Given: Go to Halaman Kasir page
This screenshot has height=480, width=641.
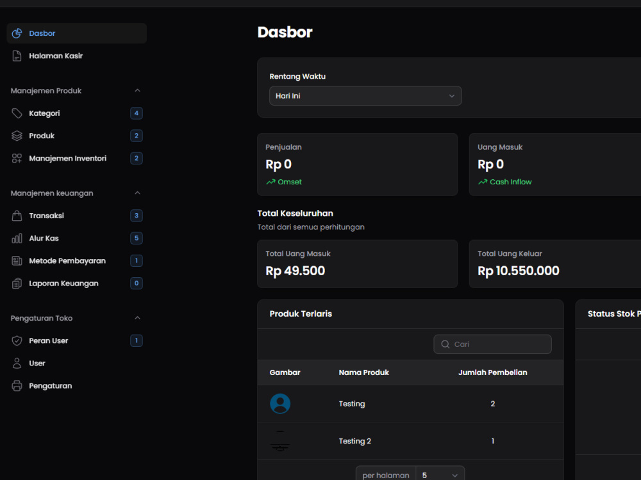Looking at the screenshot, I should coord(77,56).
